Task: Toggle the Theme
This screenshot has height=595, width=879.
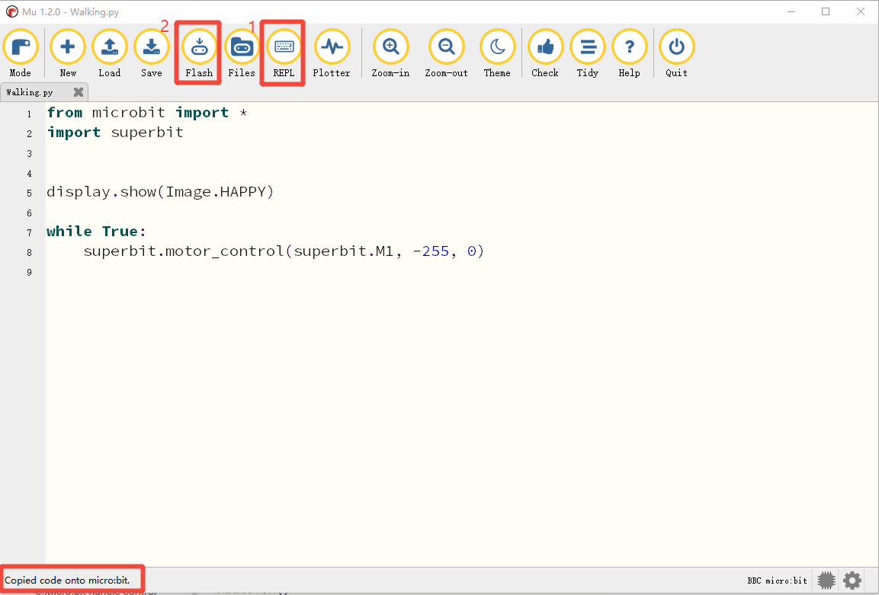Action: pos(497,54)
